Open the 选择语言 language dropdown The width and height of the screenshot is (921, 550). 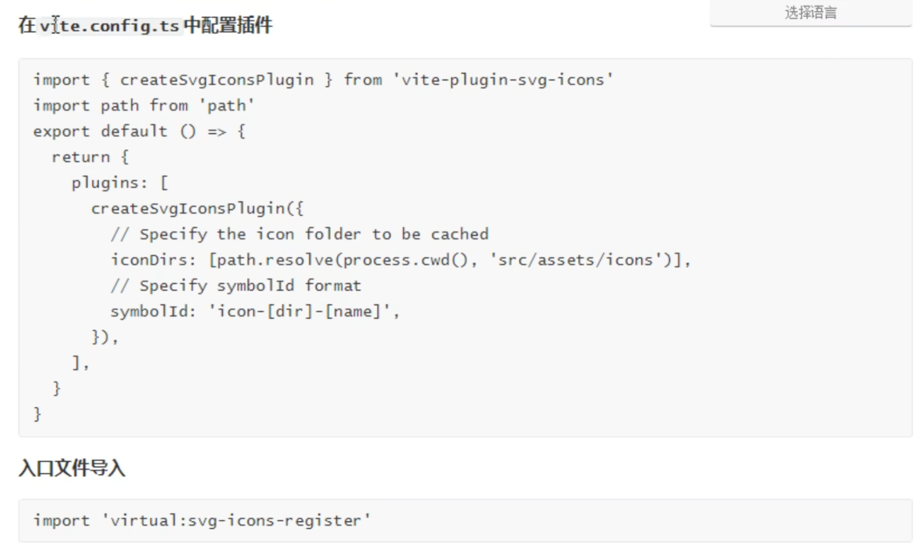(x=810, y=13)
